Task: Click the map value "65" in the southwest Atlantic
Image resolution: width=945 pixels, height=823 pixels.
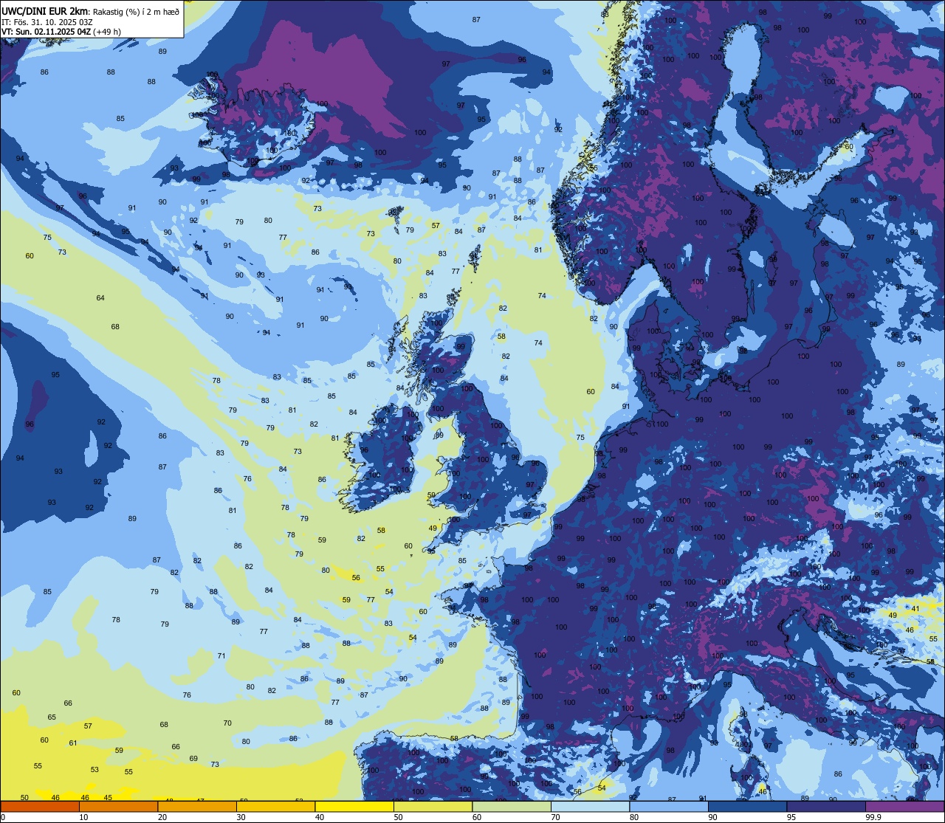Action: [52, 717]
